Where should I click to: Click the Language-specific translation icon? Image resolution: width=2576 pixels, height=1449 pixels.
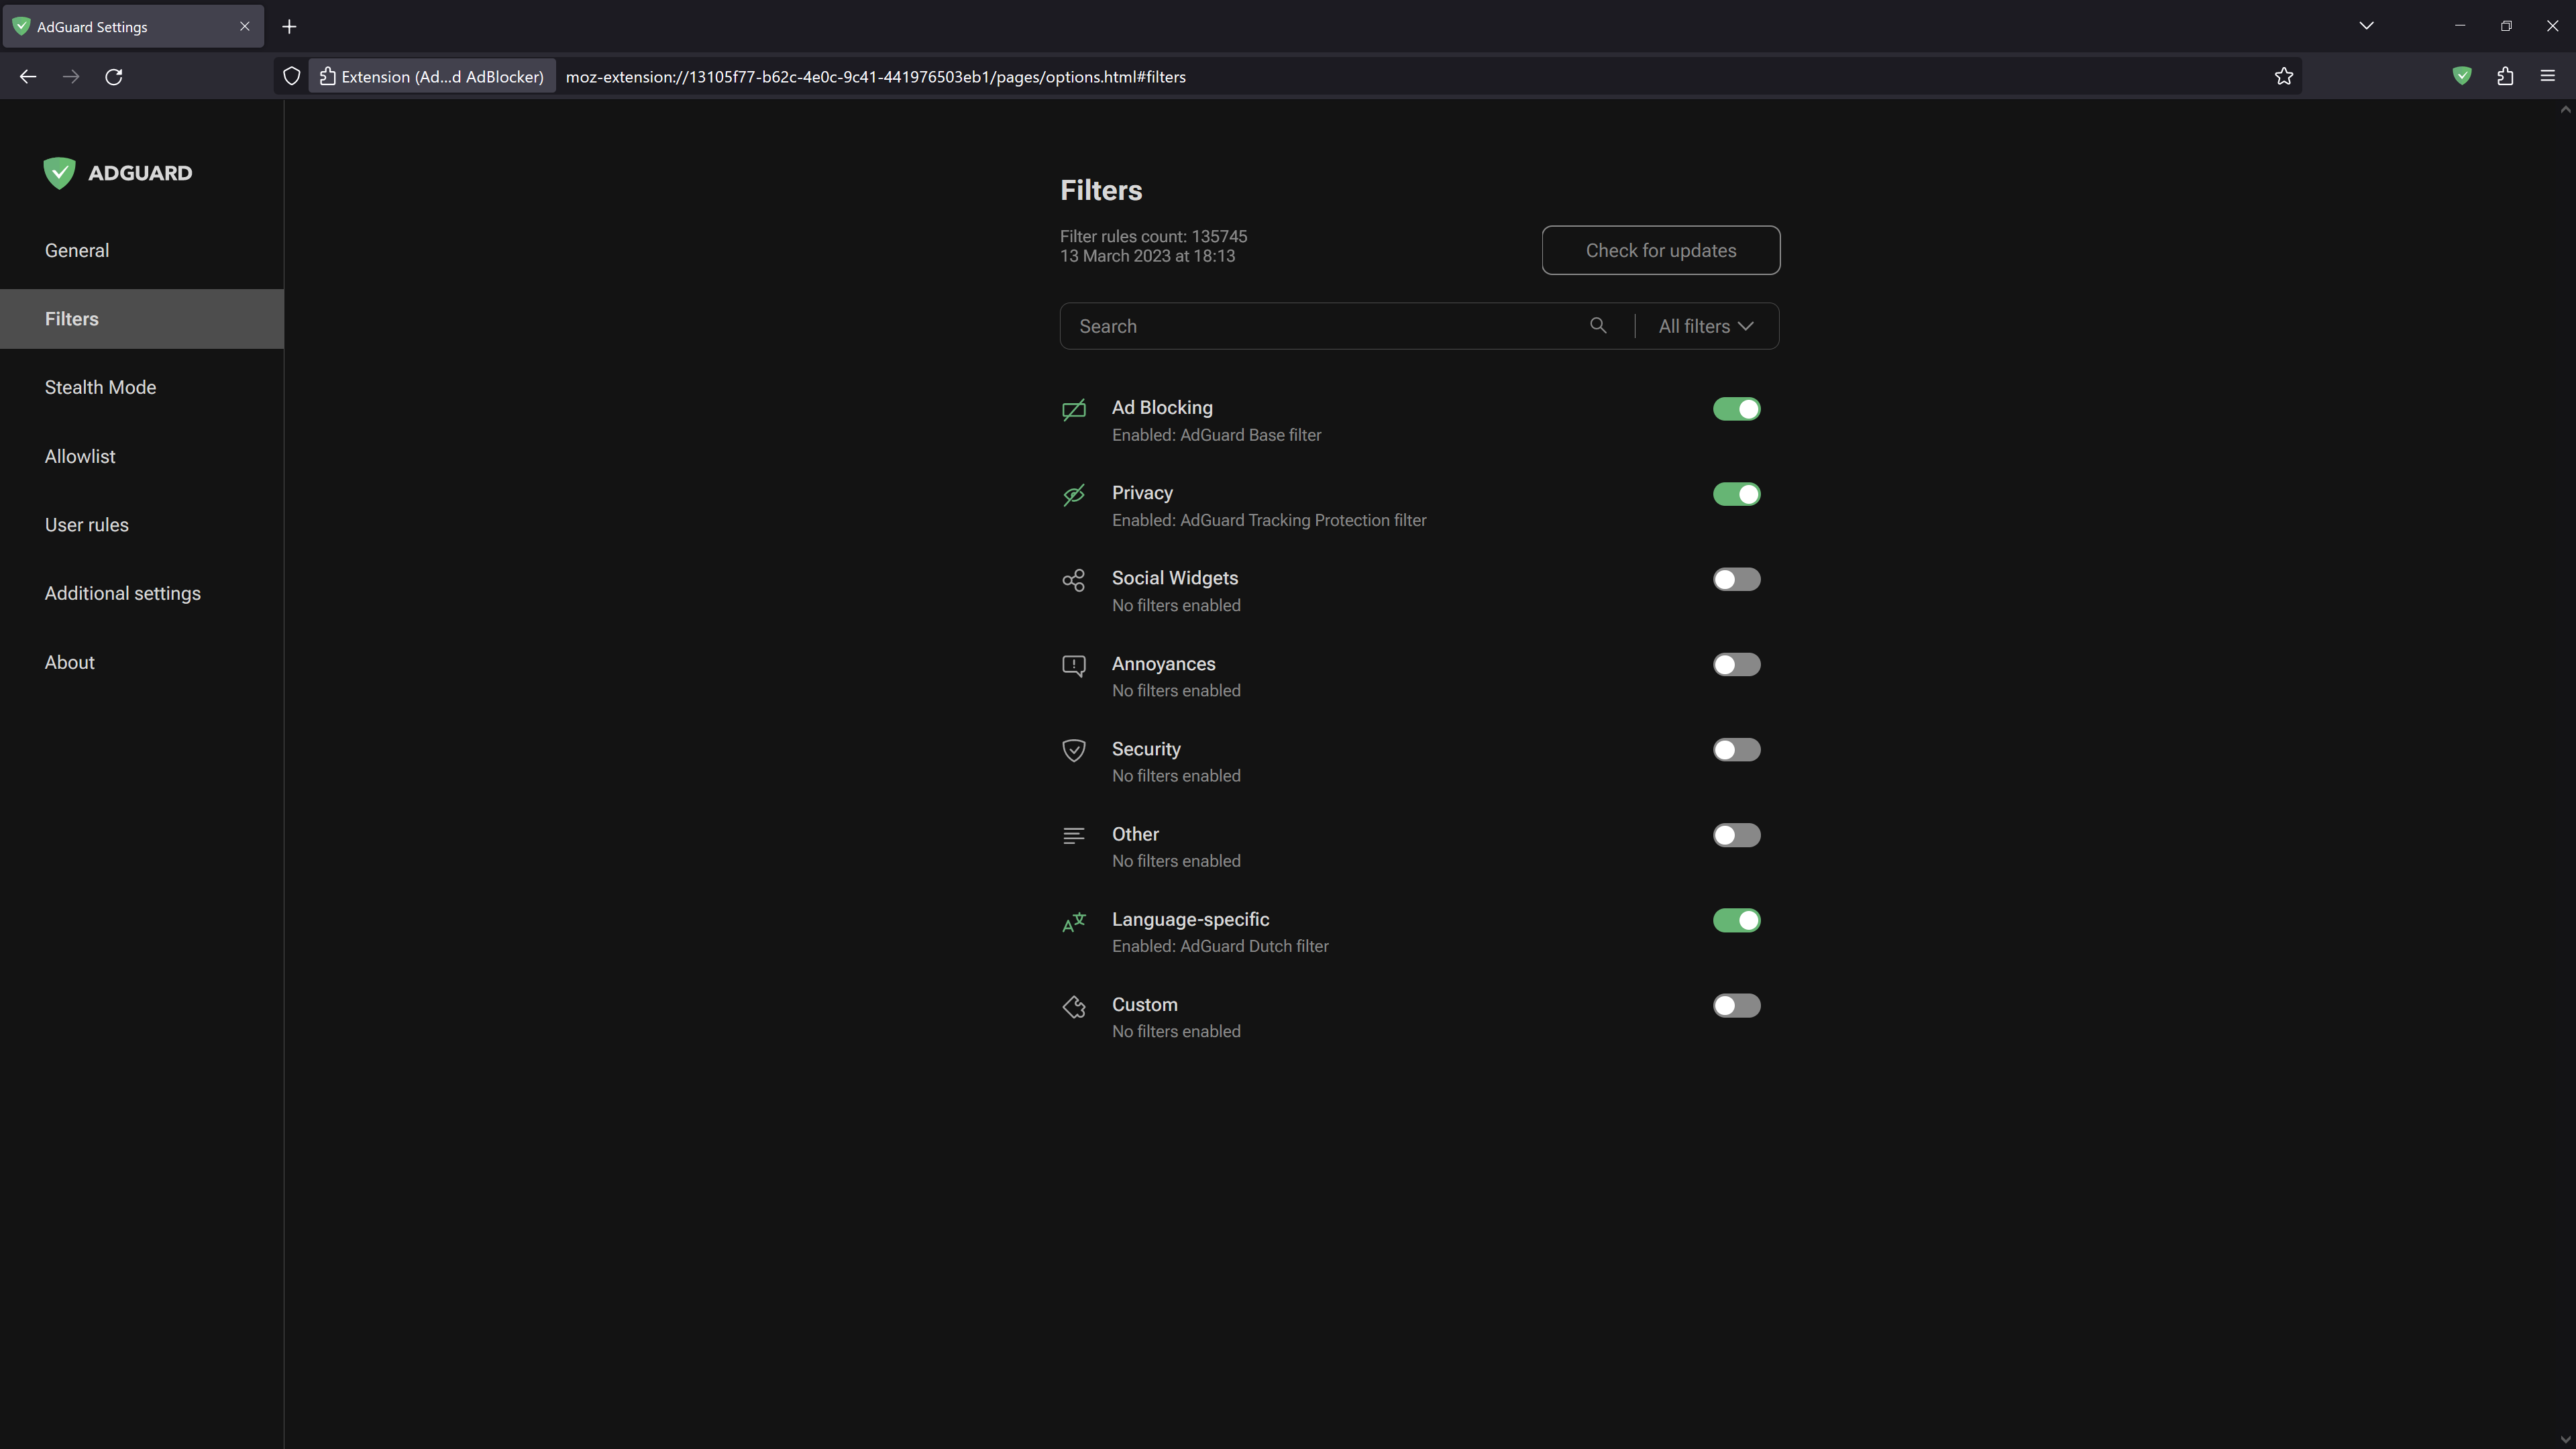point(1073,922)
